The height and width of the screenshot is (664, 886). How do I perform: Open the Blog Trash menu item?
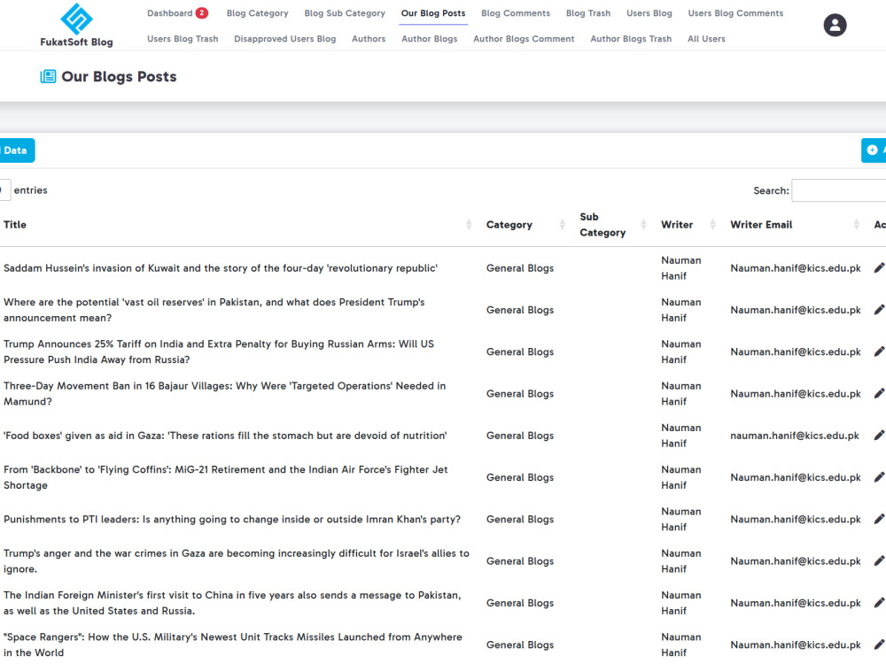[x=588, y=13]
